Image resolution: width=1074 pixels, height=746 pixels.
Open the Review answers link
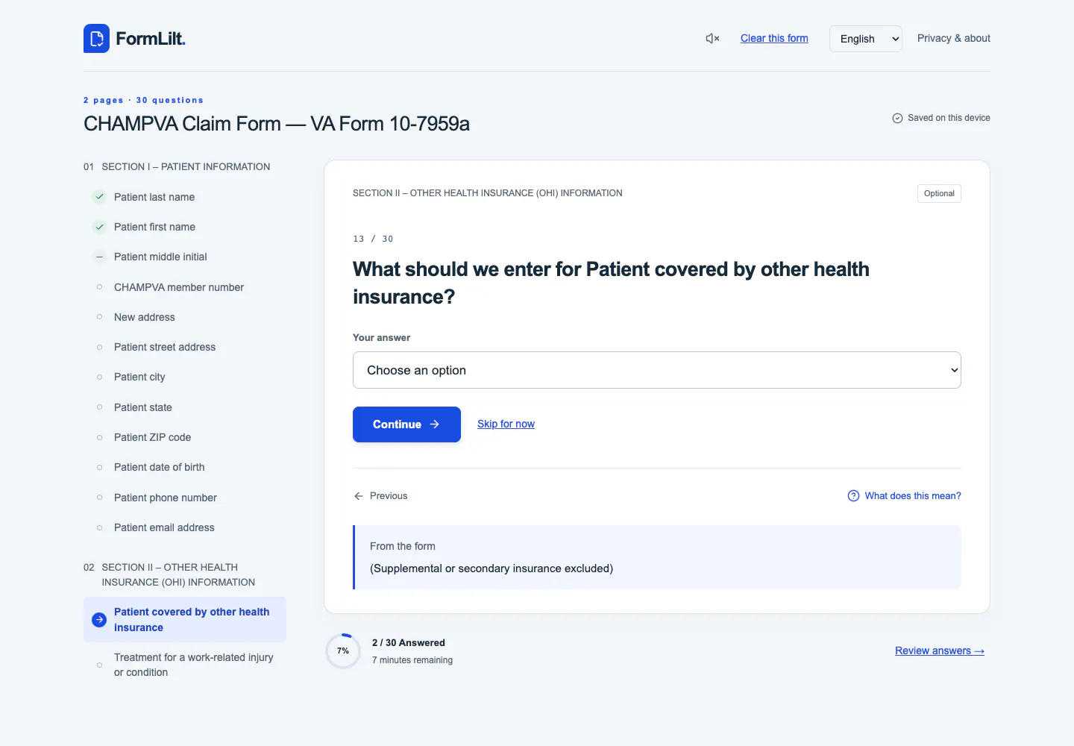(x=940, y=651)
